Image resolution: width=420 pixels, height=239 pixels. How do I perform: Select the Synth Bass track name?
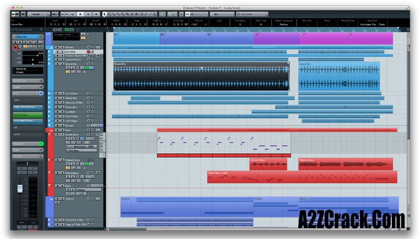[x=72, y=135]
